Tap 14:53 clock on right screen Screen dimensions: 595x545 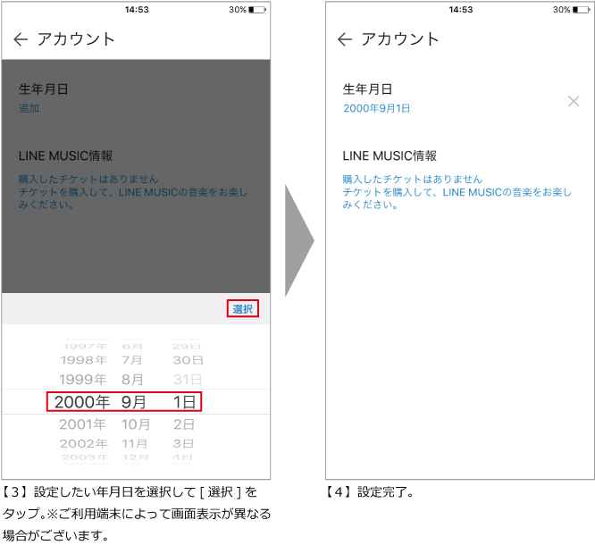[x=461, y=10]
